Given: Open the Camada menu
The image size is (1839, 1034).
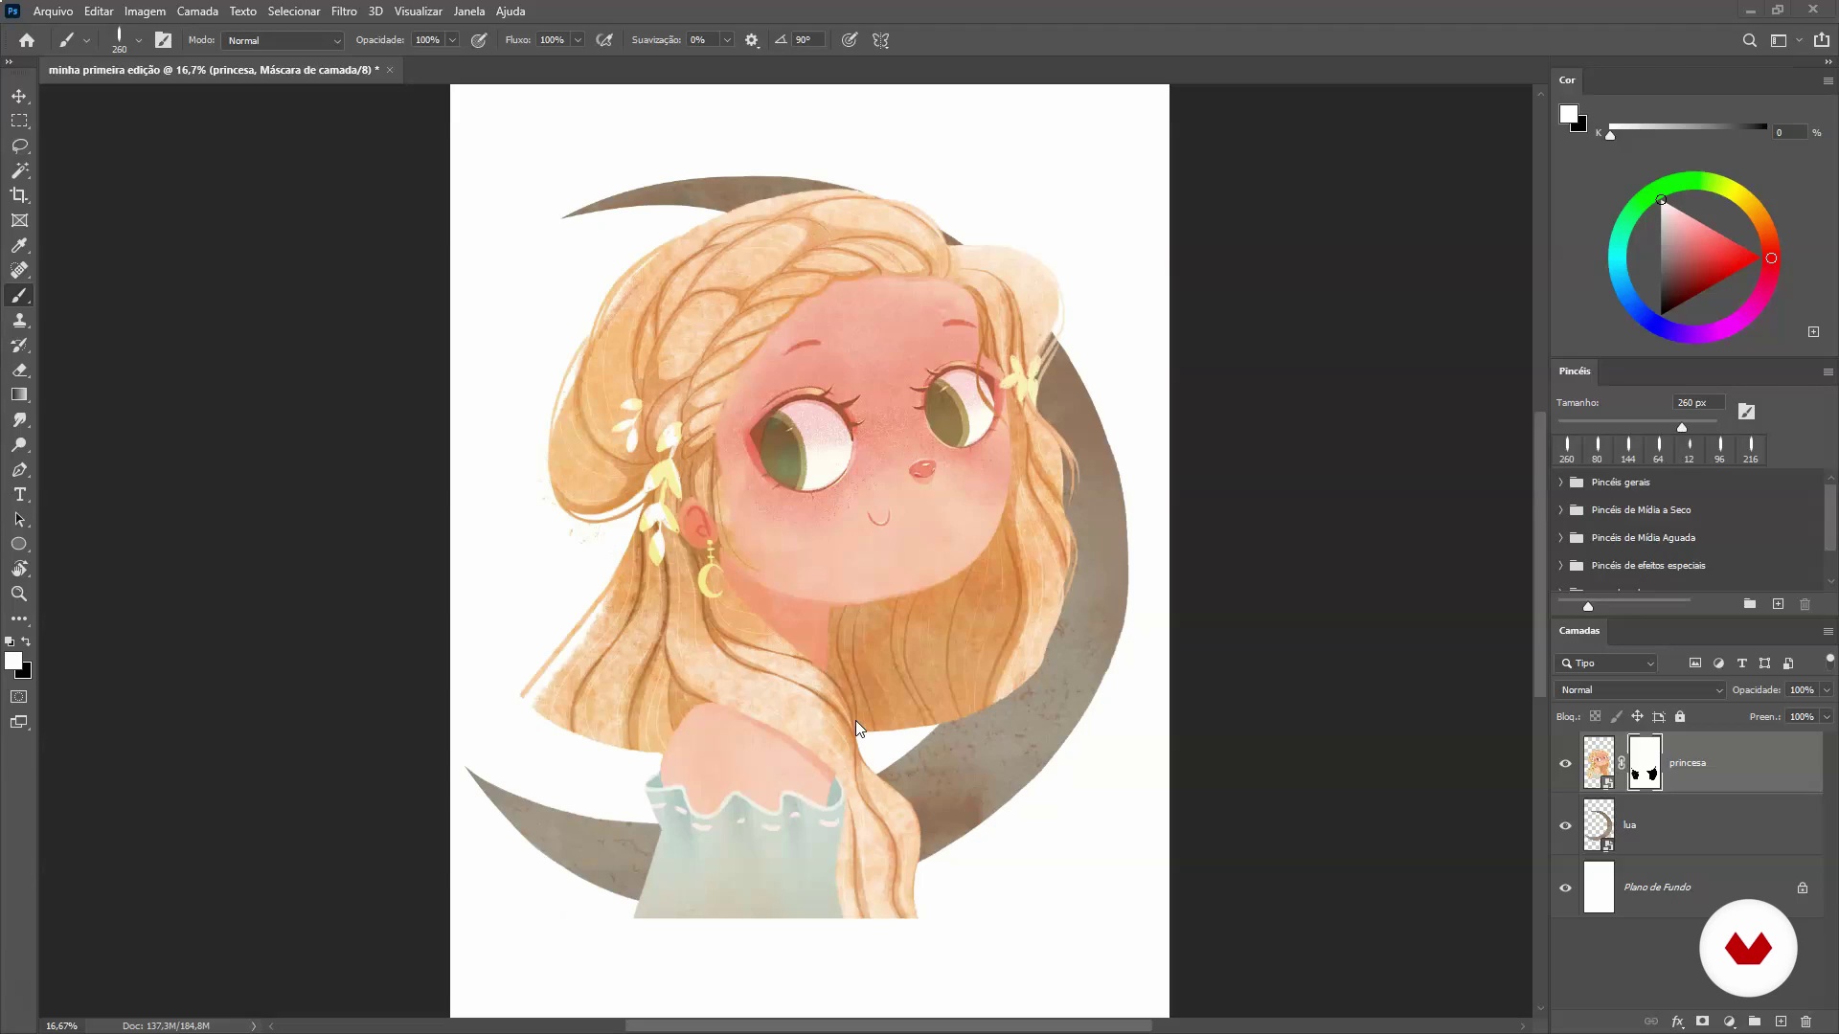Looking at the screenshot, I should click(197, 11).
